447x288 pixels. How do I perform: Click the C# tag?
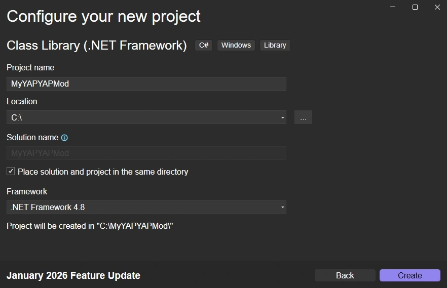204,45
